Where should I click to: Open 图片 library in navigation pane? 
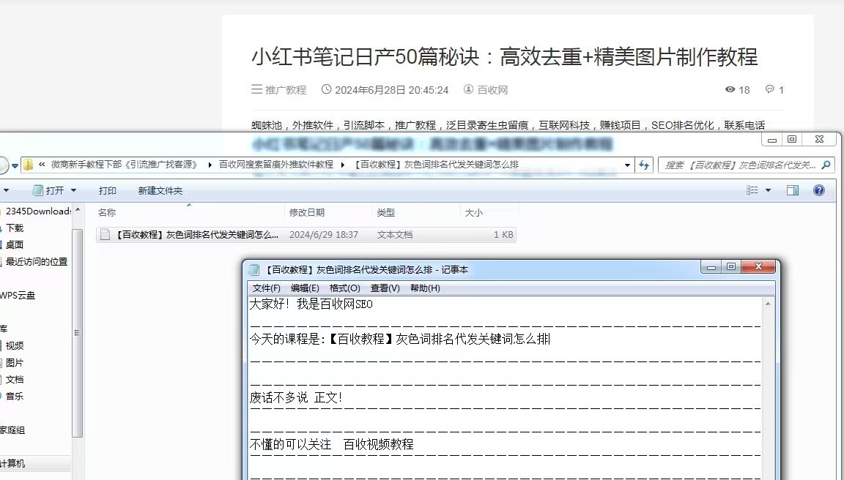[x=15, y=363]
